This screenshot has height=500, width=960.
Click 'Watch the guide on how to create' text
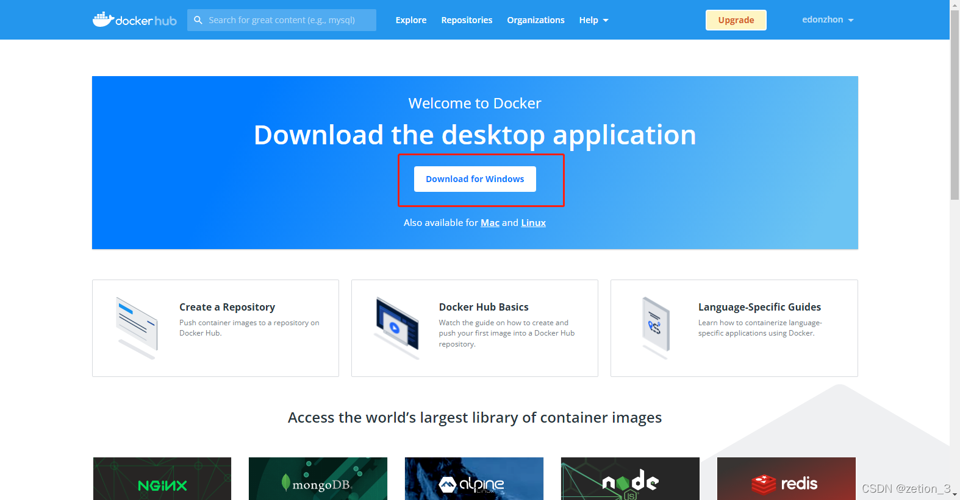(x=506, y=333)
